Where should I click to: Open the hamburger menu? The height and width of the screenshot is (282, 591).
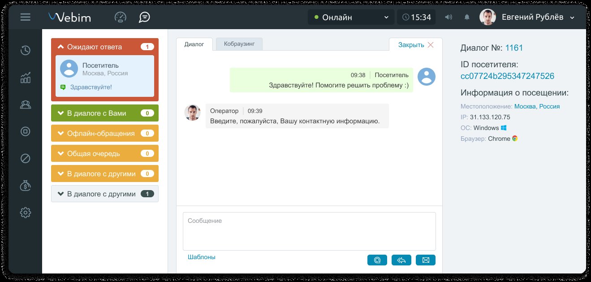pos(26,17)
